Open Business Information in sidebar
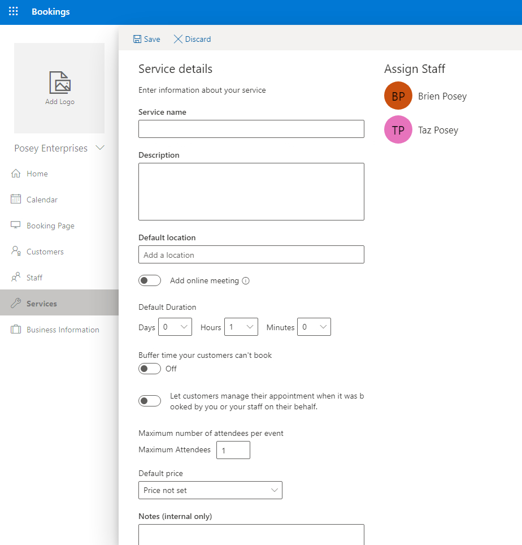Viewport: 522px width, 545px height. pos(59,330)
